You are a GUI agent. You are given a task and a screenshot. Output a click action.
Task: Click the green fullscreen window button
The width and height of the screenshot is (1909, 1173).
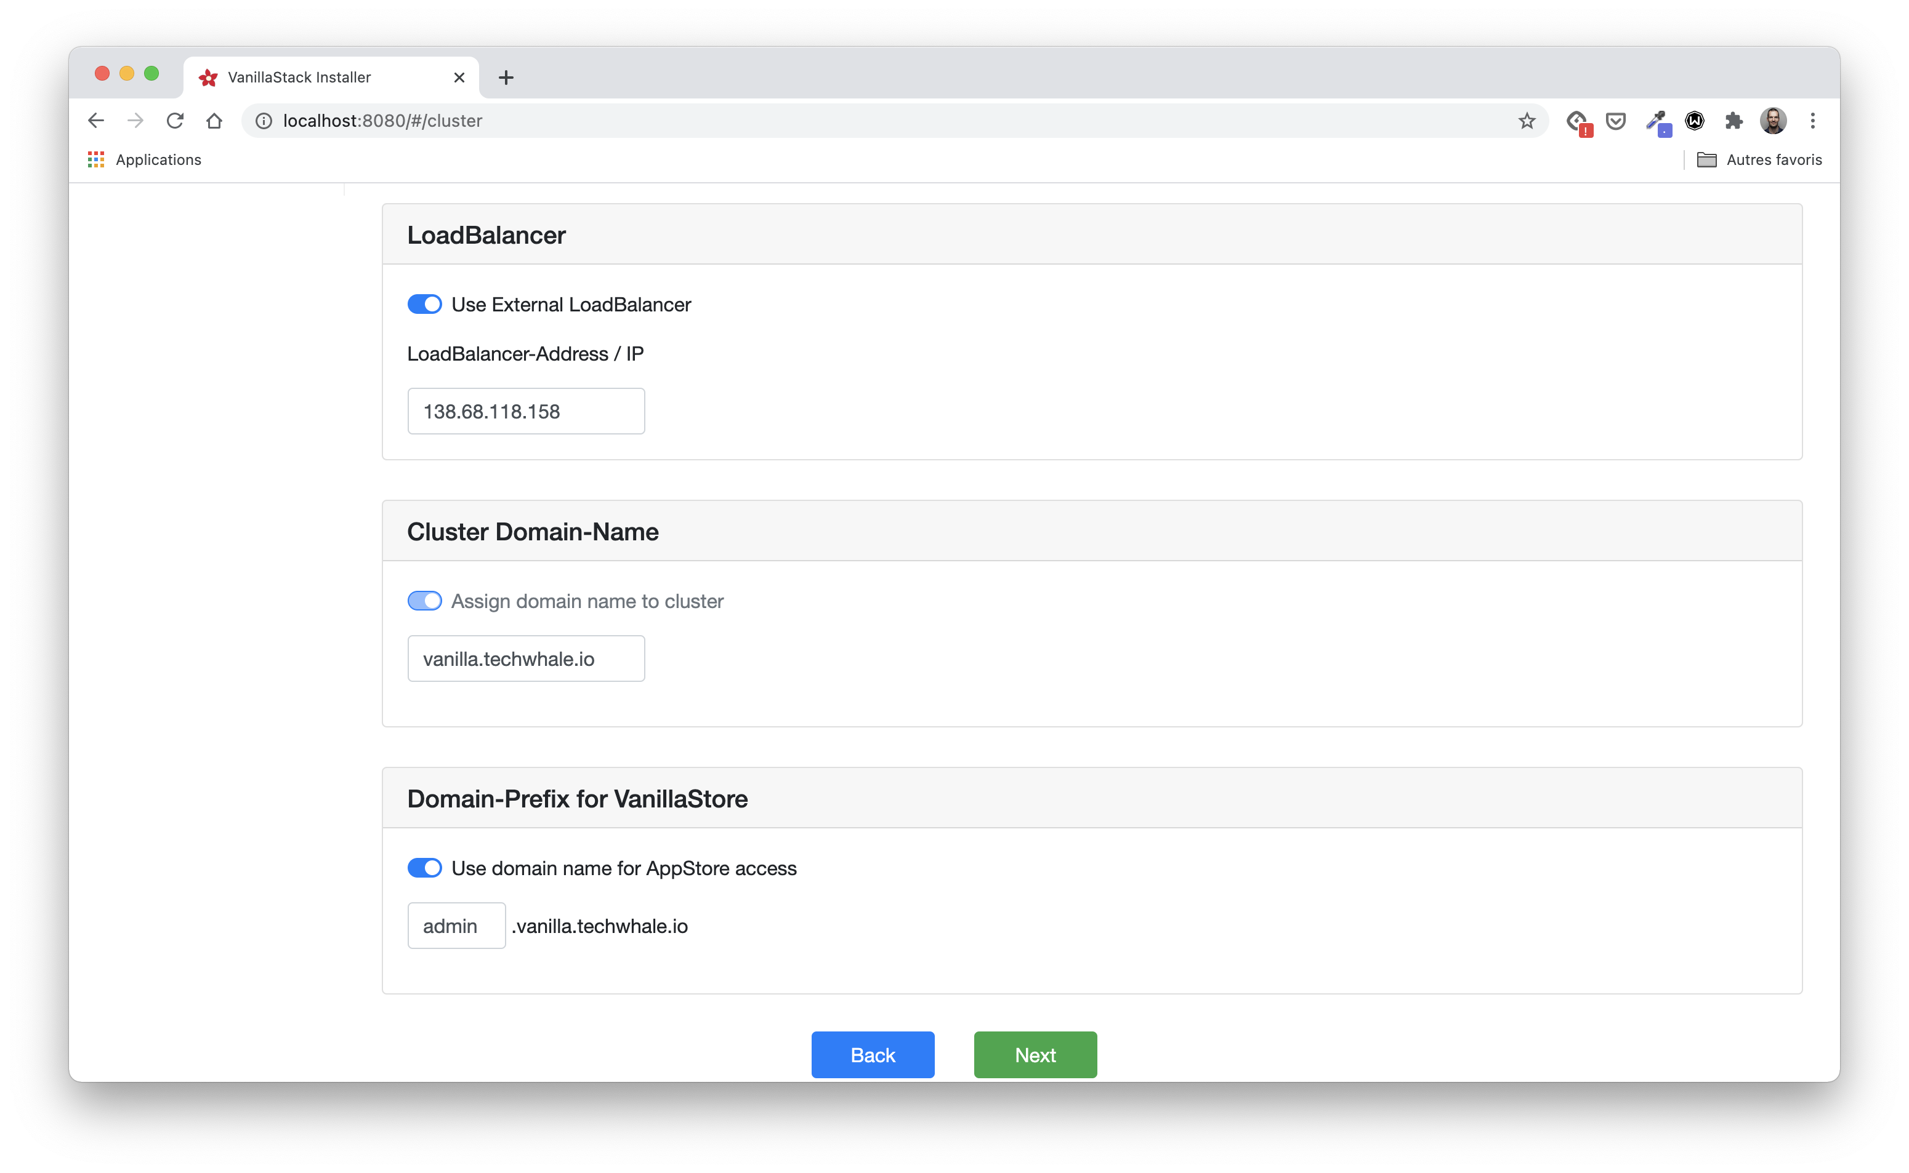[151, 74]
